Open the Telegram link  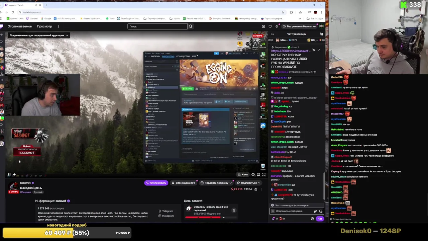(x=166, y=211)
